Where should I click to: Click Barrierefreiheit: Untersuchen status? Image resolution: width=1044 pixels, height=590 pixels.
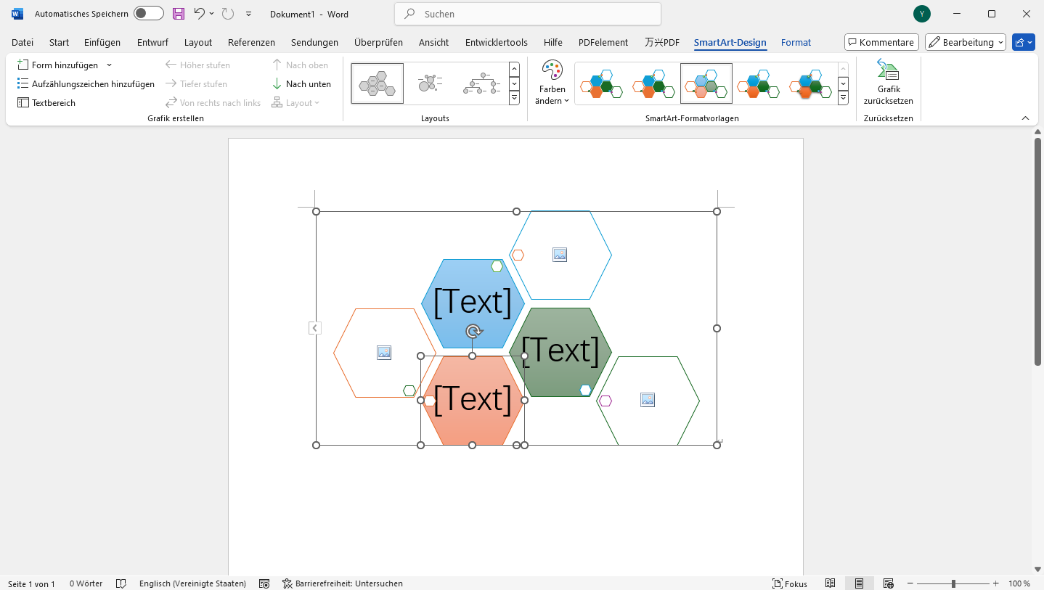[343, 583]
